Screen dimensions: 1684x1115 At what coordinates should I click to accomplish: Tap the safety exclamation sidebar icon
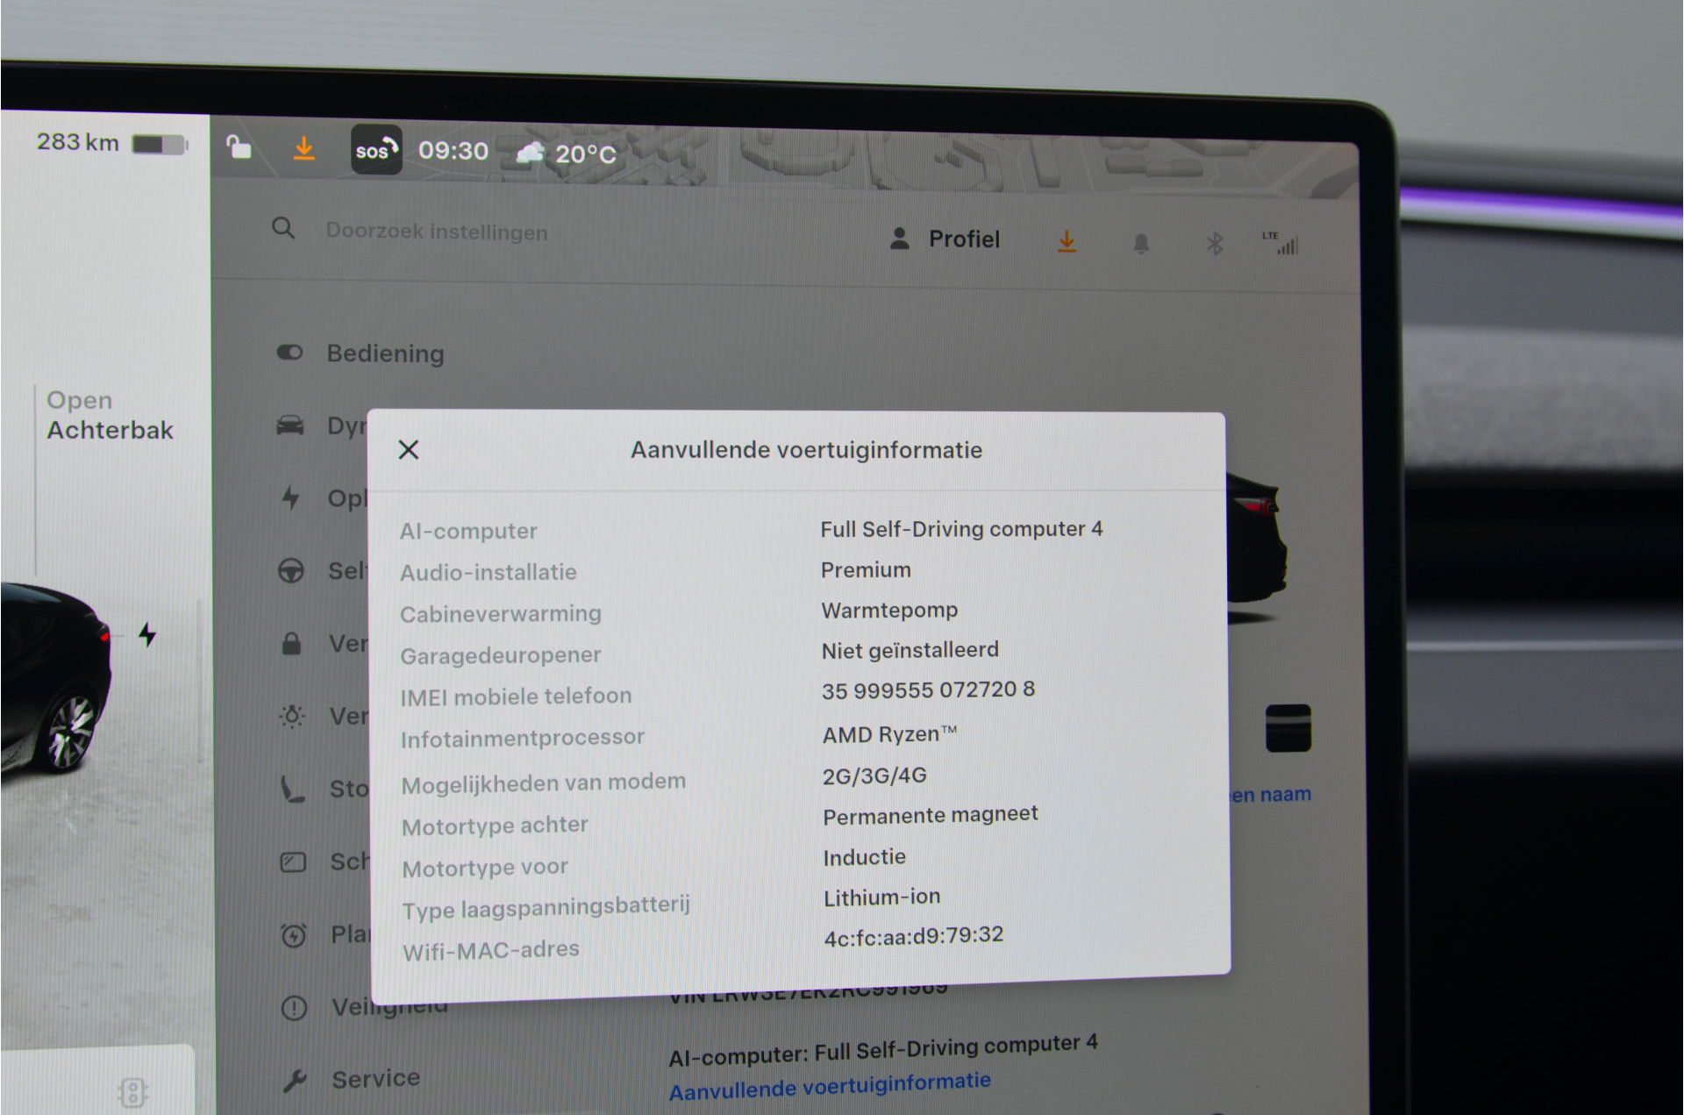(x=294, y=1008)
